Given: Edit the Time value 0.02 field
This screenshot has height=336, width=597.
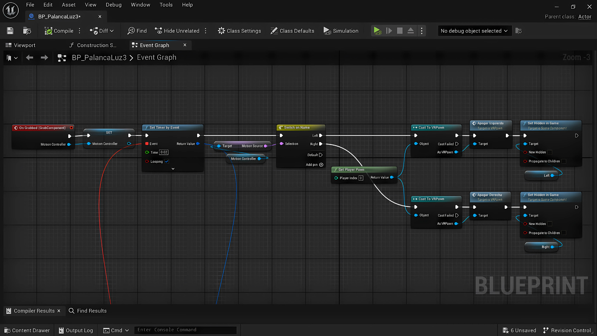Looking at the screenshot, I should pos(164,152).
